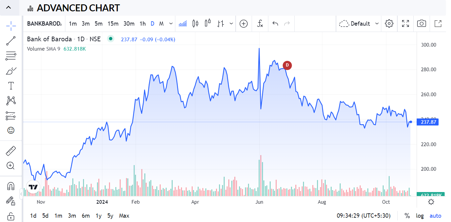Viewport: 451px width, 222px height.
Task: Switch to 3m interval in toolbar
Action: (86, 24)
